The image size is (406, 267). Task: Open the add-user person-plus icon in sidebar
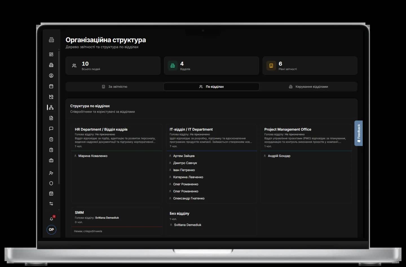coord(51,173)
